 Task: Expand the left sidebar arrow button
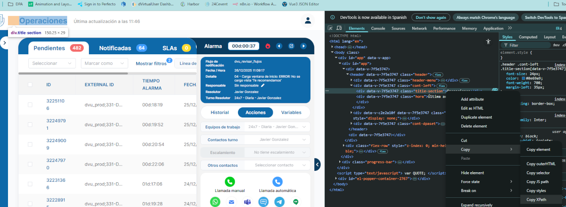pyautogui.click(x=4, y=43)
